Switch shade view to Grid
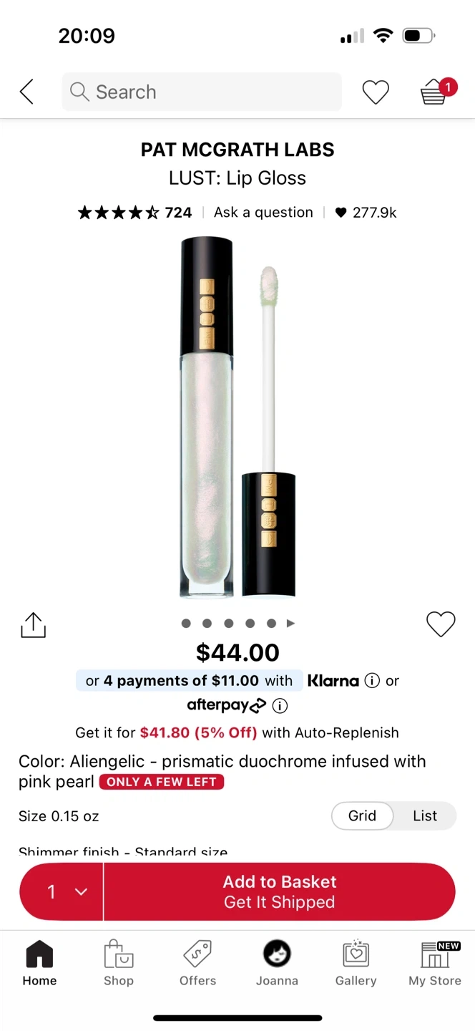The height and width of the screenshot is (1031, 475). click(362, 815)
